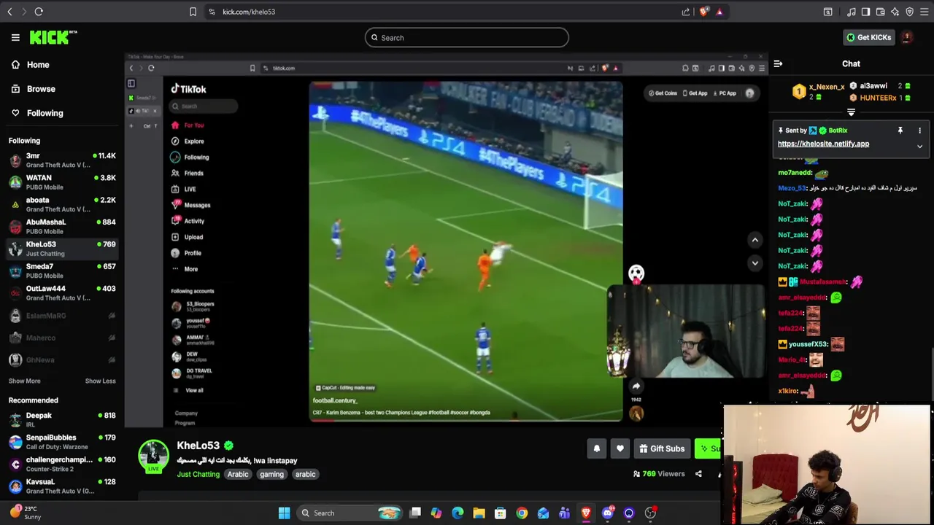The image size is (934, 525).
Task: Open the user profile avatar menu
Action: click(x=907, y=37)
